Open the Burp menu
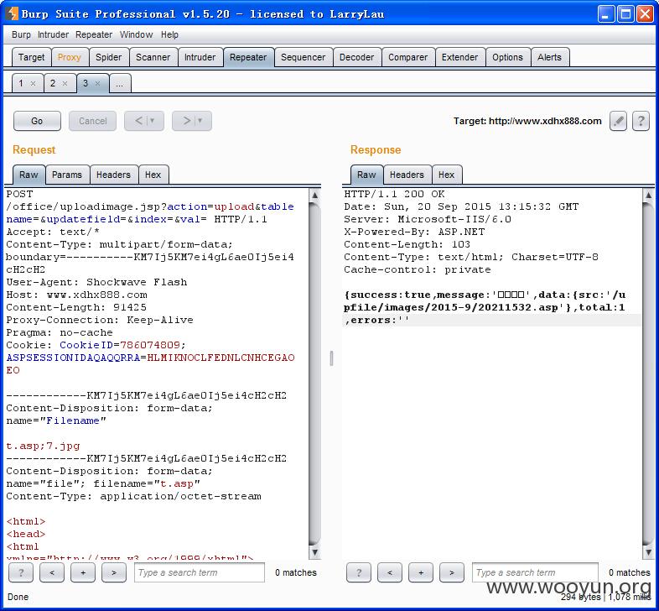 click(x=21, y=34)
